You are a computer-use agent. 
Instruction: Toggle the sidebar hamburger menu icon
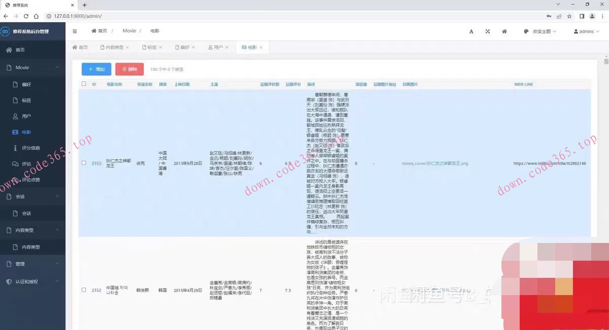[75, 31]
